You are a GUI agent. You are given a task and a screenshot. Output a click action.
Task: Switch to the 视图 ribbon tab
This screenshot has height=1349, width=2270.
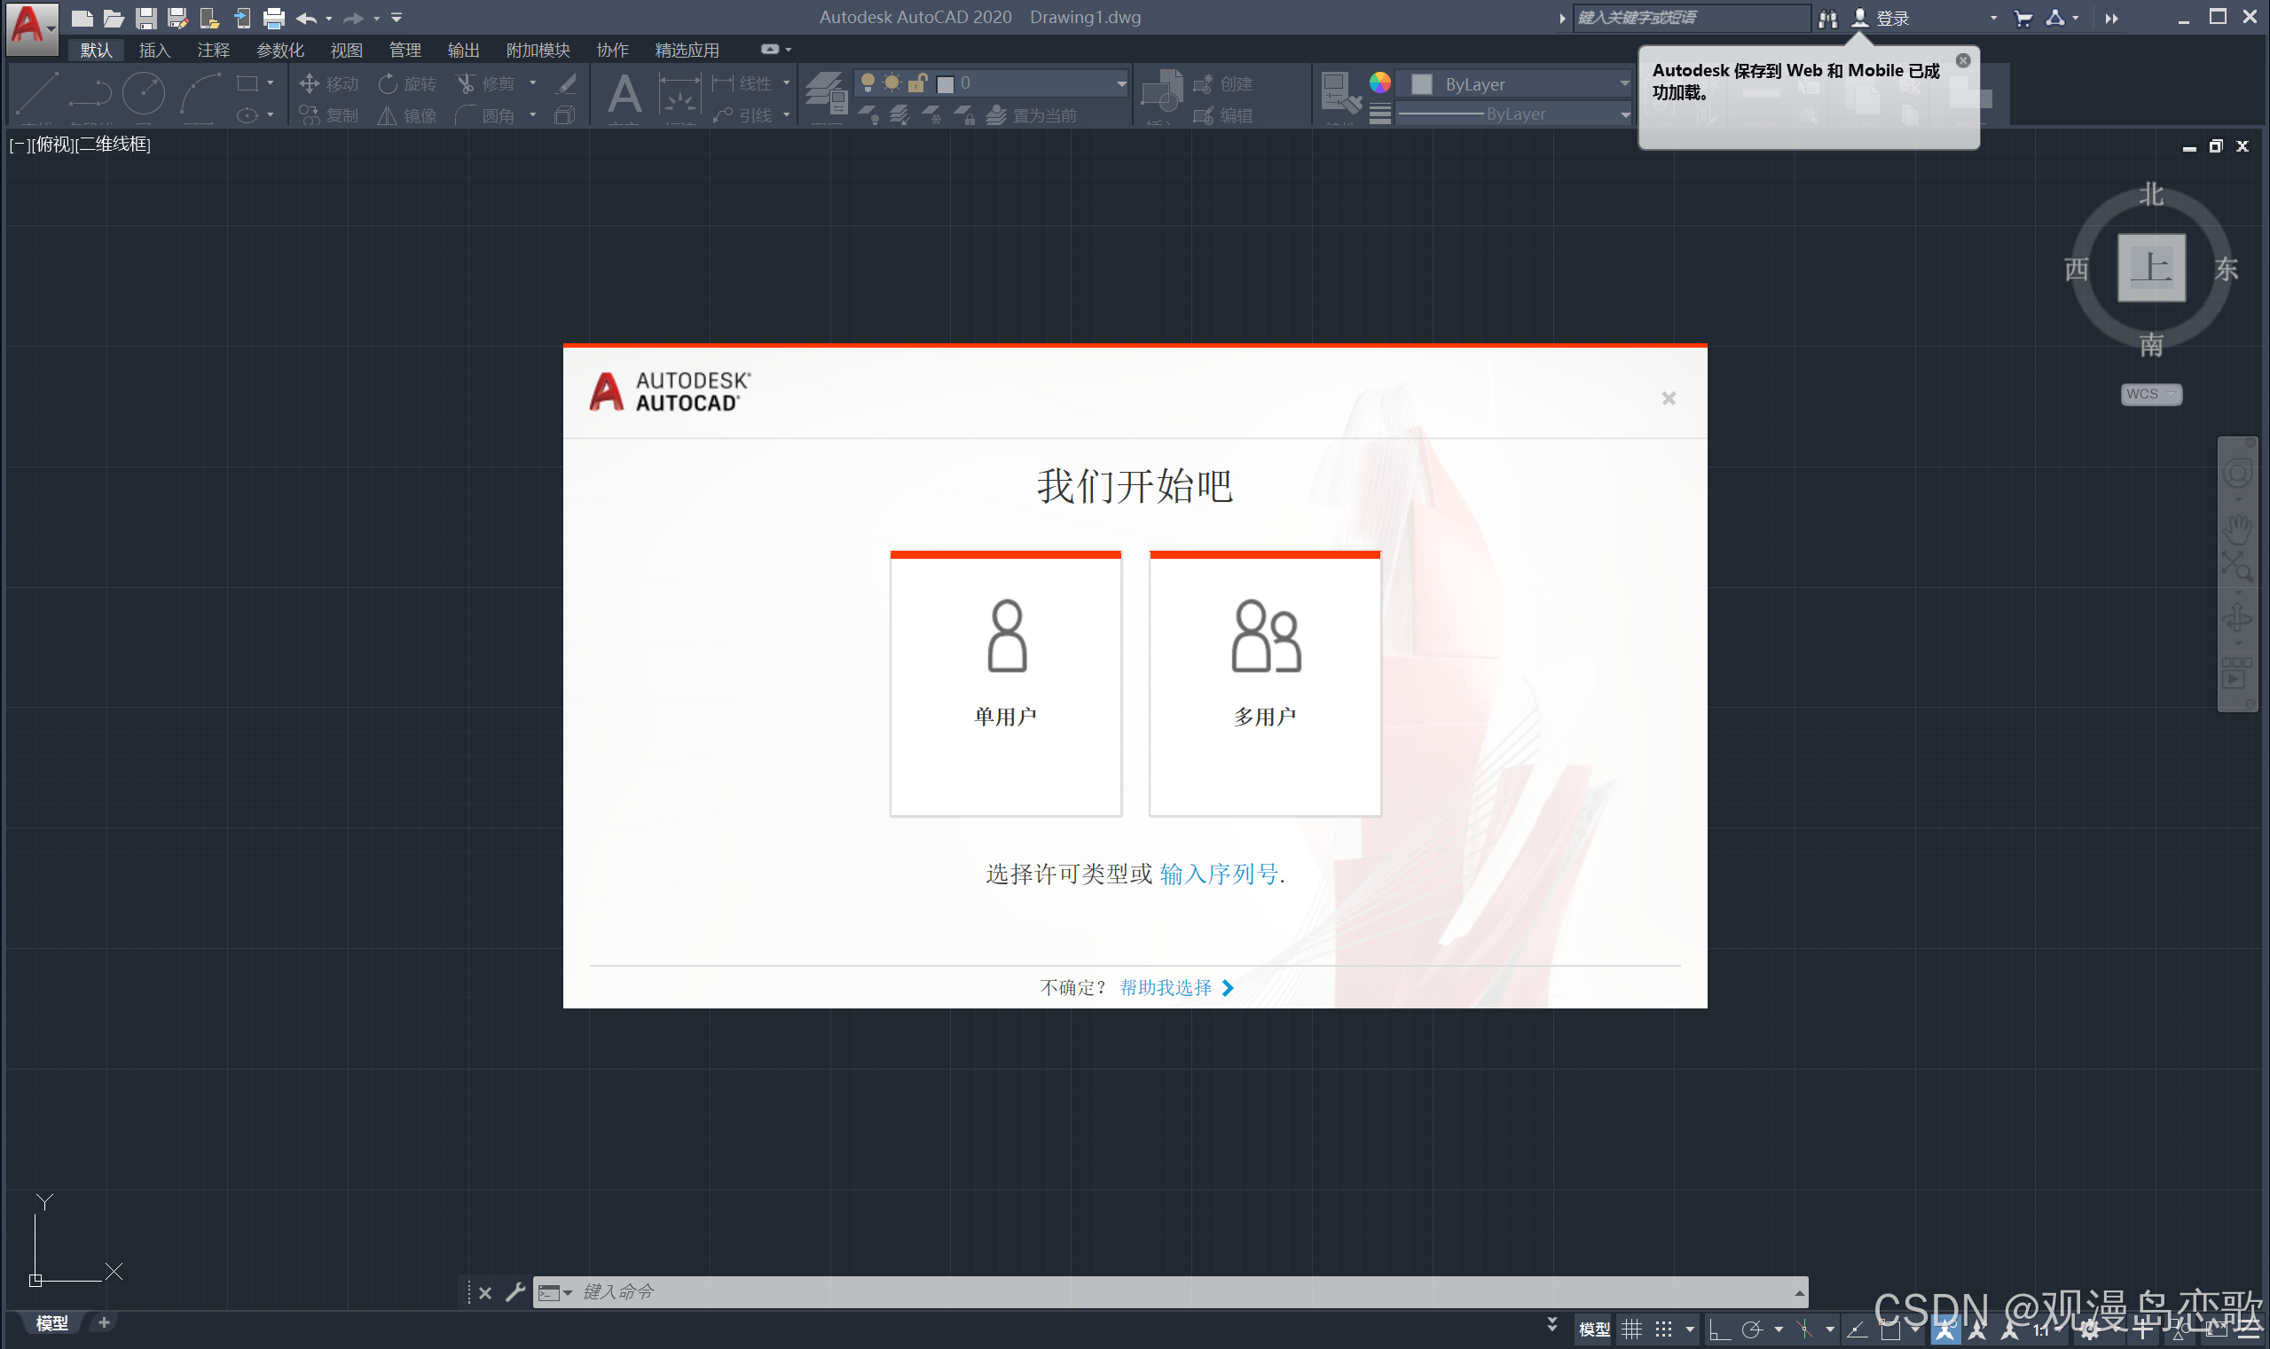click(346, 50)
